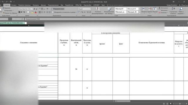Open the Разработчик tab
The image size is (188, 105).
pos(69,5)
